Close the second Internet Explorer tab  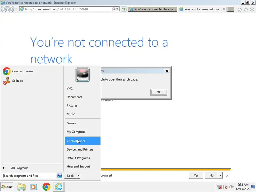(224, 9)
